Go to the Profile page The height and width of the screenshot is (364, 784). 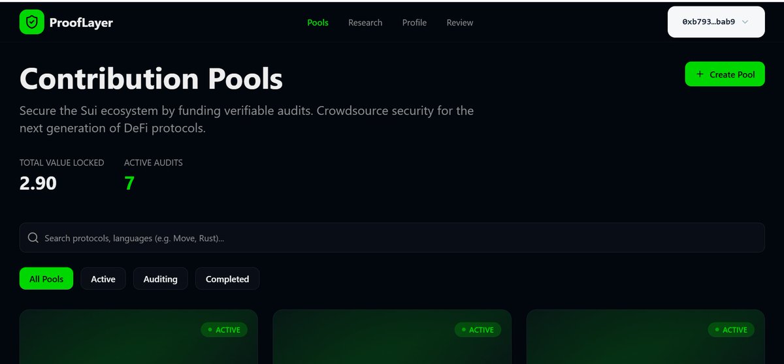[414, 22]
